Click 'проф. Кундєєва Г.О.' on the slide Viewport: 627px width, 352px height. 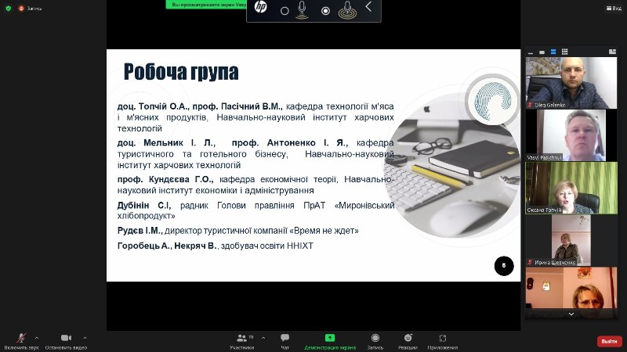(x=165, y=180)
